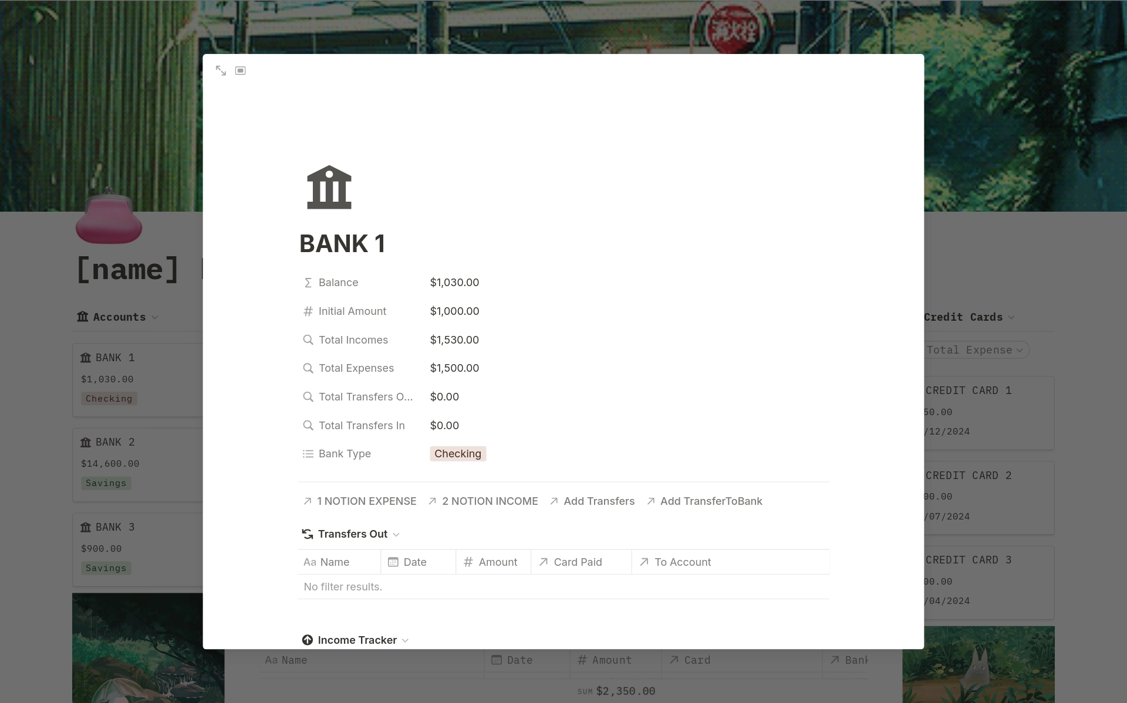Viewport: 1127px width, 703px height.
Task: Open 1 NOTION EXPENSE relation
Action: tap(360, 501)
